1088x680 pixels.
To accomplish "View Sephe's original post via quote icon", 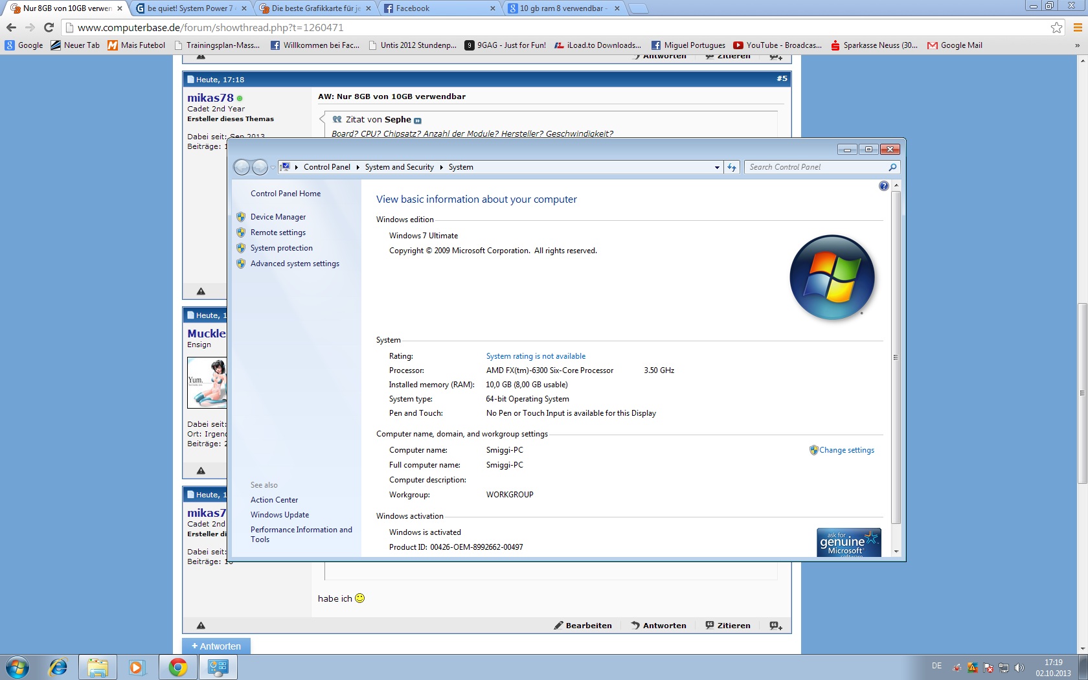I will [x=418, y=120].
